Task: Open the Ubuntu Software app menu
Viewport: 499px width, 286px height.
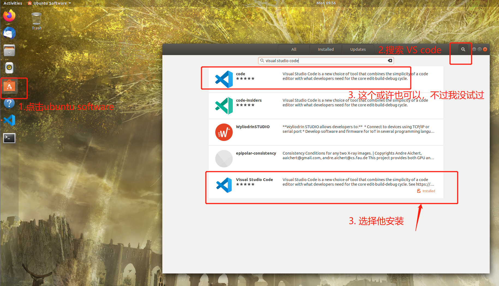Action: click(49, 3)
